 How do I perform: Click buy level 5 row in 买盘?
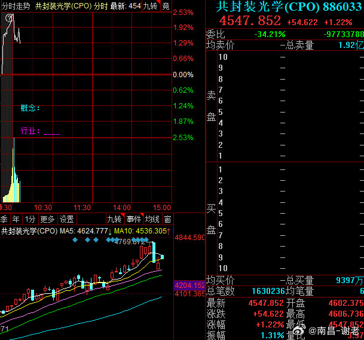point(290,213)
